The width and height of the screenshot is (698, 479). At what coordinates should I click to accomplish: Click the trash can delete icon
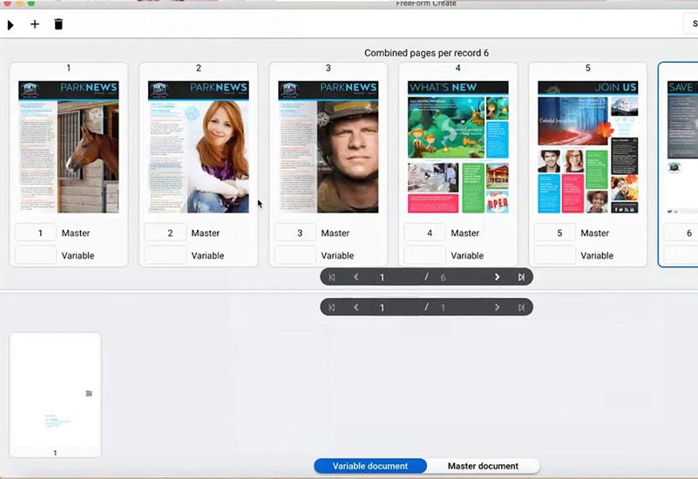click(58, 24)
